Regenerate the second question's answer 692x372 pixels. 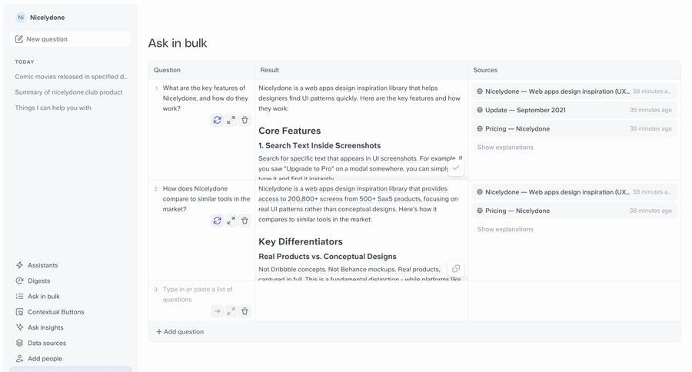pos(218,221)
